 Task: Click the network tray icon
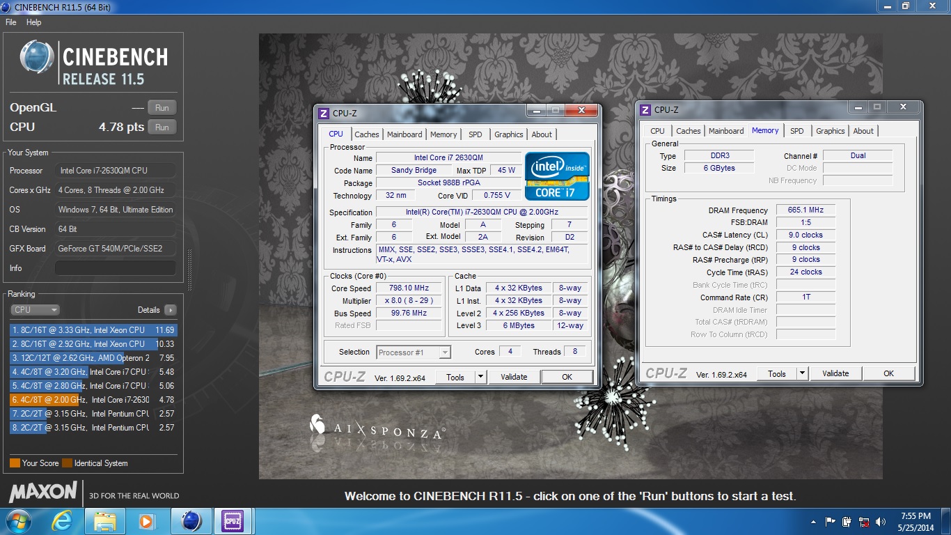point(864,521)
